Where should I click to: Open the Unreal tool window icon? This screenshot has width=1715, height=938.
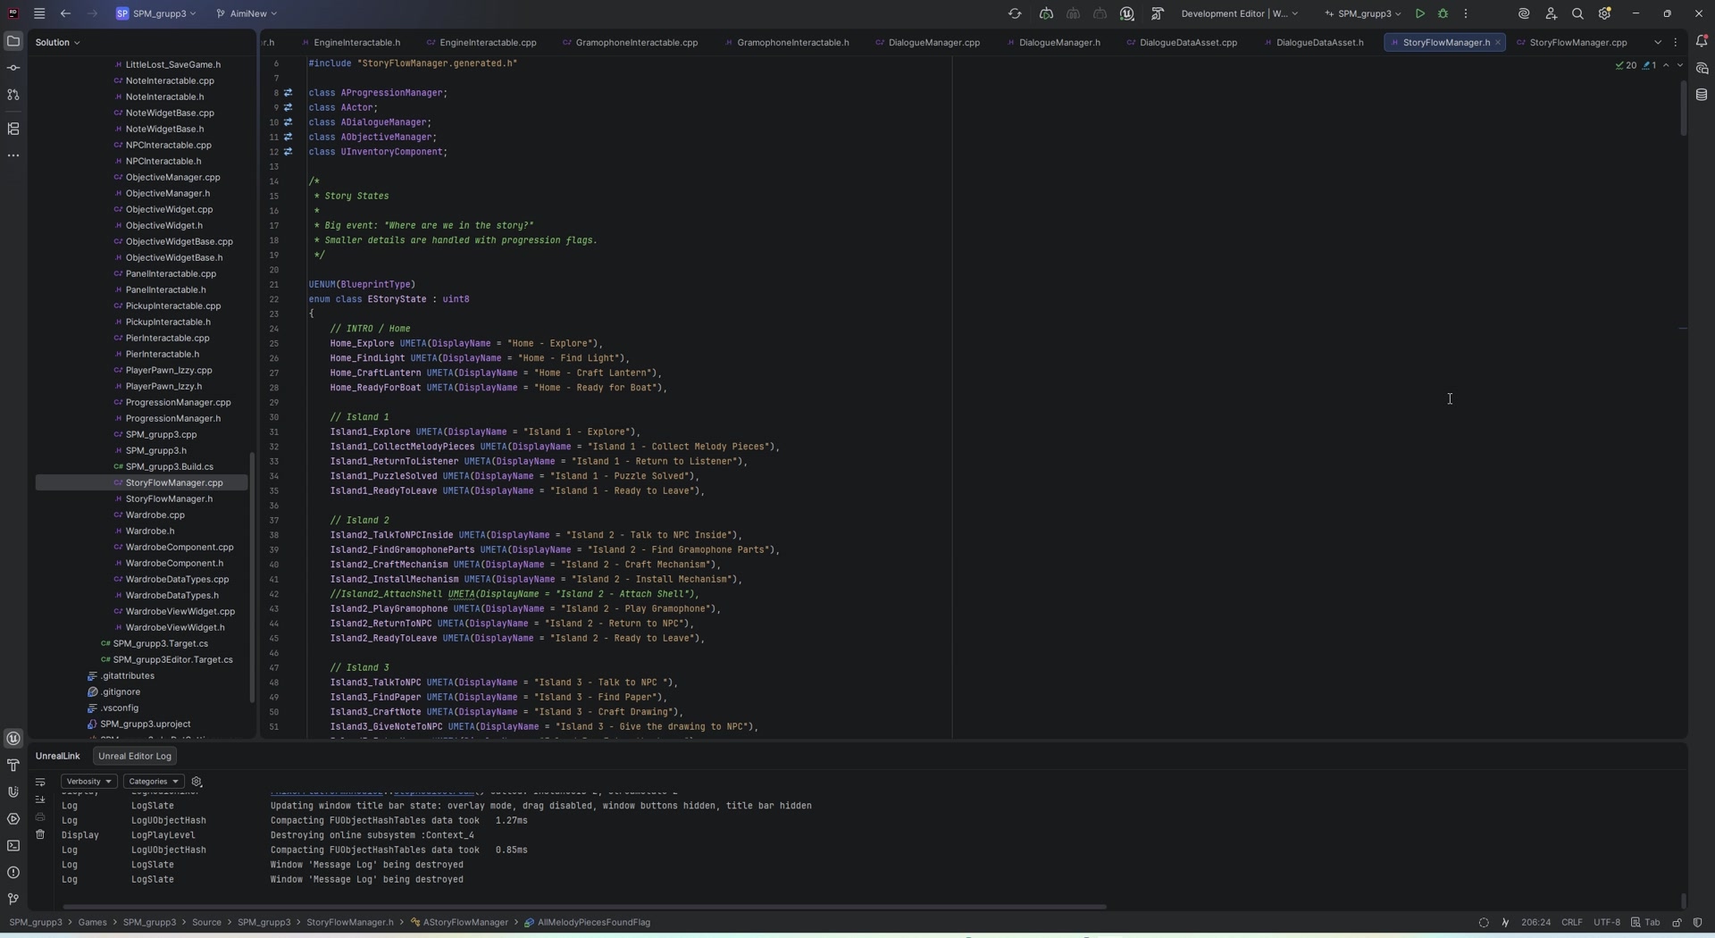[x=13, y=739]
